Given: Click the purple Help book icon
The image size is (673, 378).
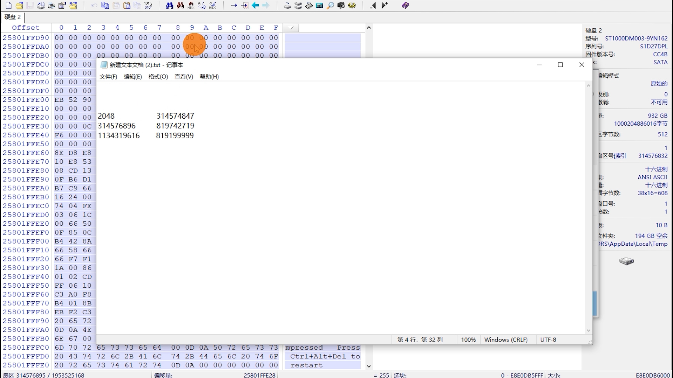Looking at the screenshot, I should (x=406, y=5).
